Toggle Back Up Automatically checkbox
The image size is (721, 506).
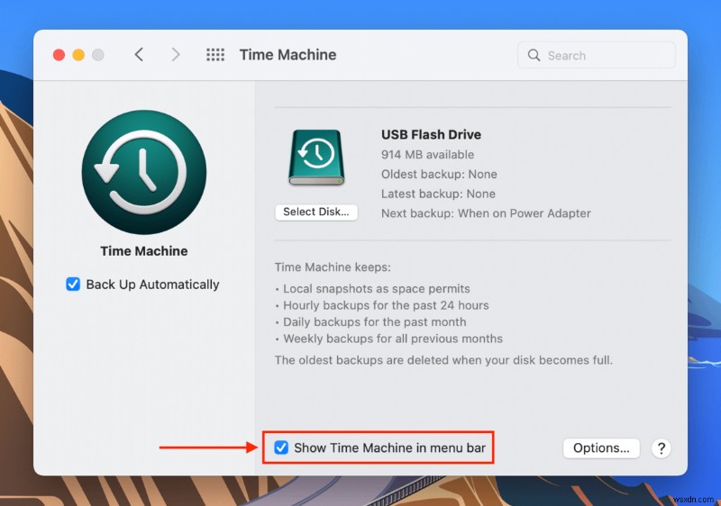coord(73,285)
